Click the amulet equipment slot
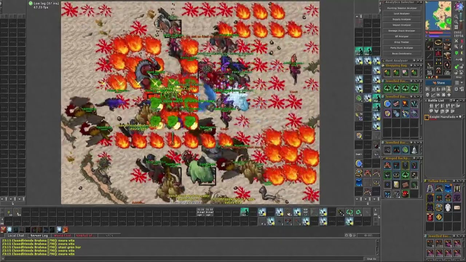The height and width of the screenshot is (262, 466). pyautogui.click(x=429, y=46)
